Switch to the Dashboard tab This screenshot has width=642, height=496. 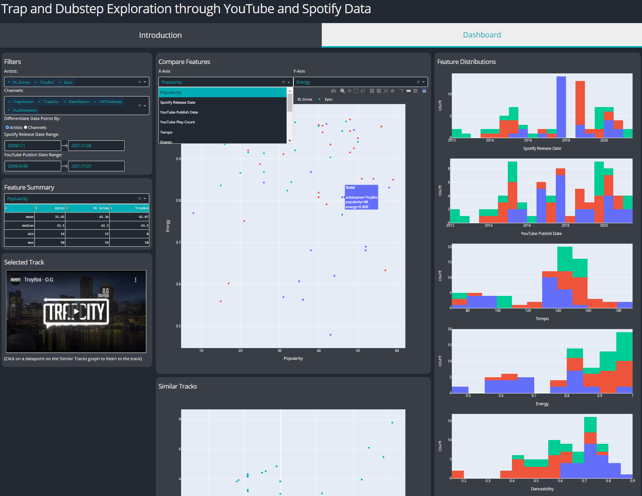(x=482, y=35)
